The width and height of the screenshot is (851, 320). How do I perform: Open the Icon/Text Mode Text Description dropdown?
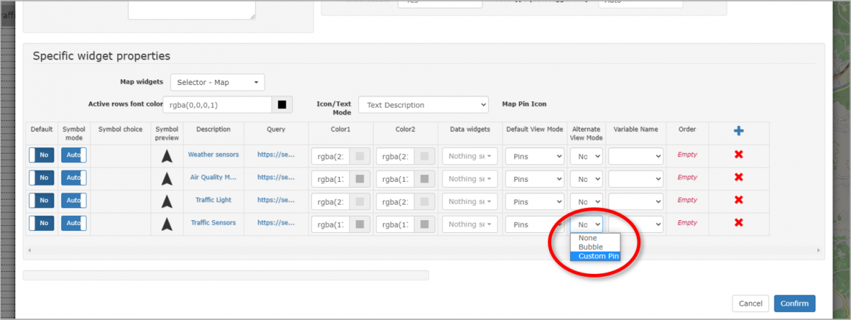point(423,105)
